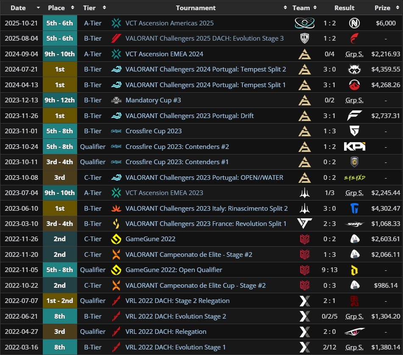
Task: Sort by Tournament column sort arrows
Action: pyautogui.click(x=285, y=8)
